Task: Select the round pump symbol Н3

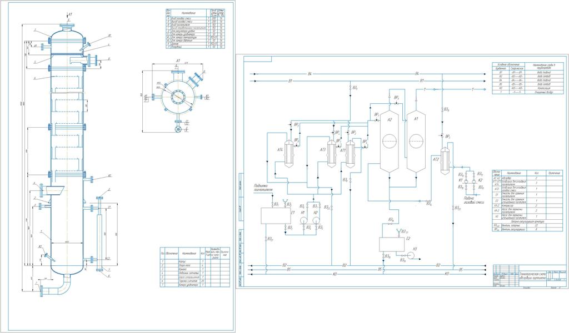Action: tap(411, 255)
